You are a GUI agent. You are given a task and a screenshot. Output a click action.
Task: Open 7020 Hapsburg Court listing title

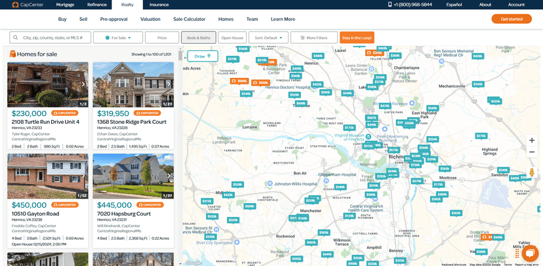[x=124, y=214]
